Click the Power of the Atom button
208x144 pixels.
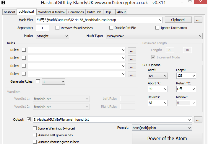point(167,138)
